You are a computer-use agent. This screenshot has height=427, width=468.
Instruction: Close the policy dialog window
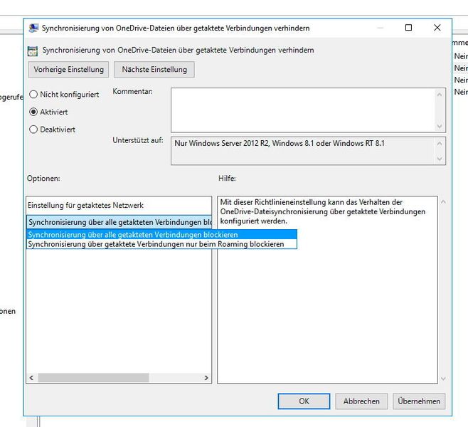point(437,28)
